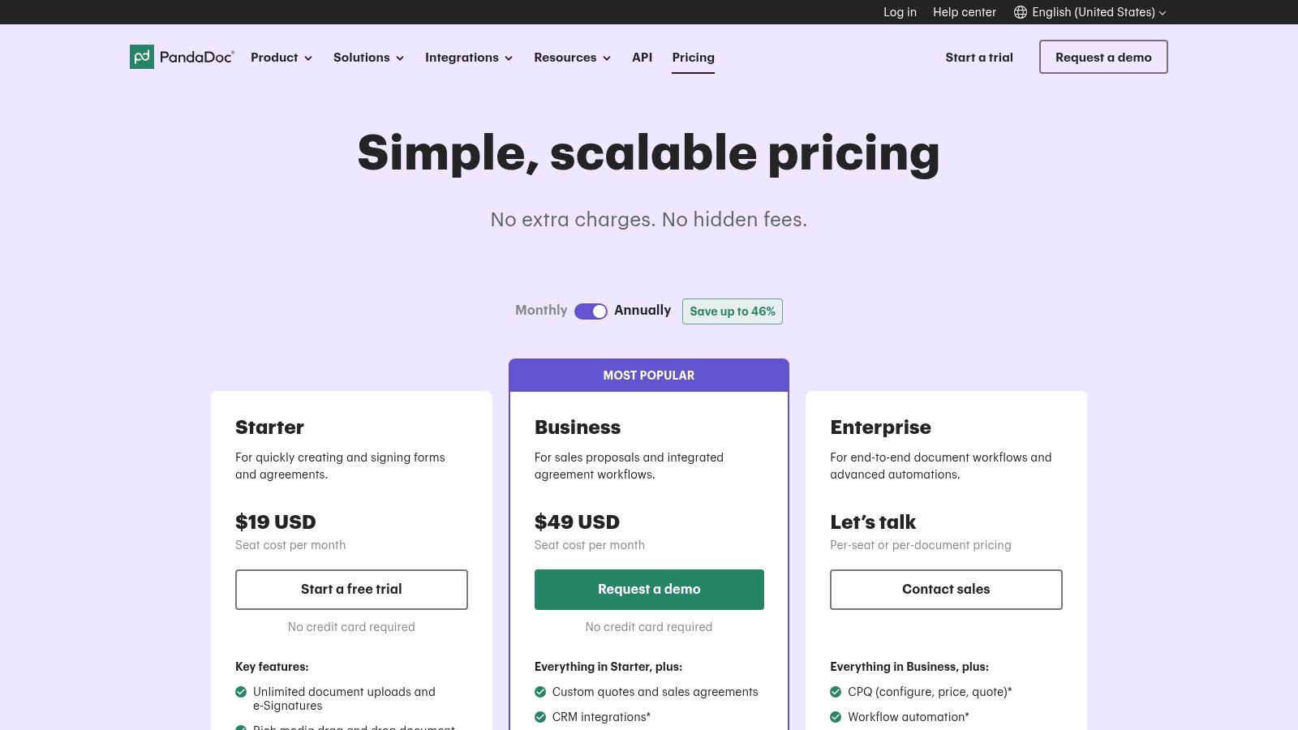The width and height of the screenshot is (1298, 730).
Task: Expand the Product dropdown menu
Action: [282, 58]
